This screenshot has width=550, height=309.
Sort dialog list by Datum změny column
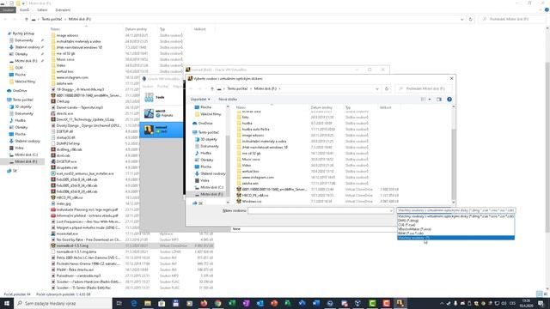321,107
